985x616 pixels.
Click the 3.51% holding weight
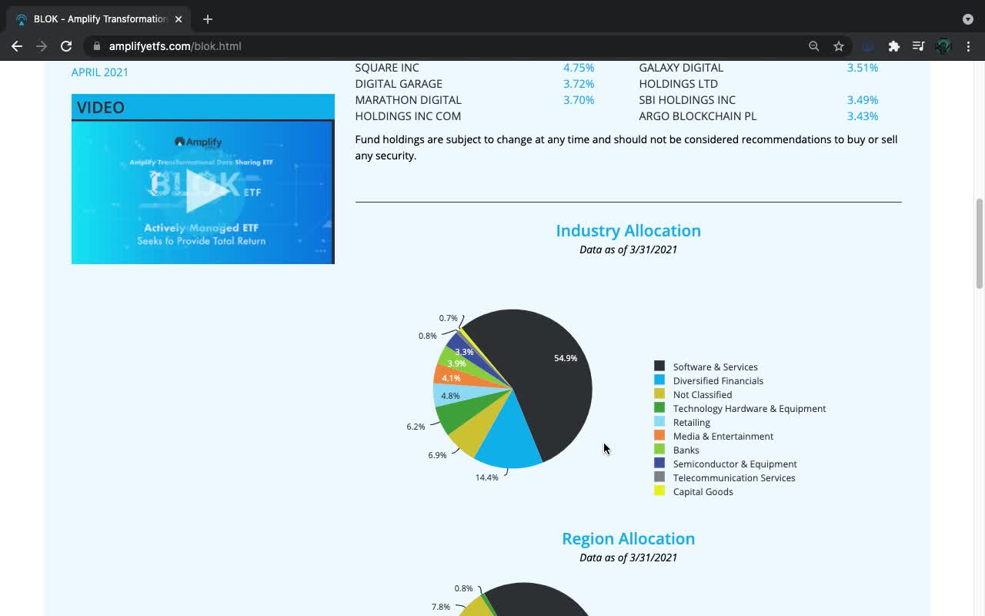pyautogui.click(x=863, y=68)
